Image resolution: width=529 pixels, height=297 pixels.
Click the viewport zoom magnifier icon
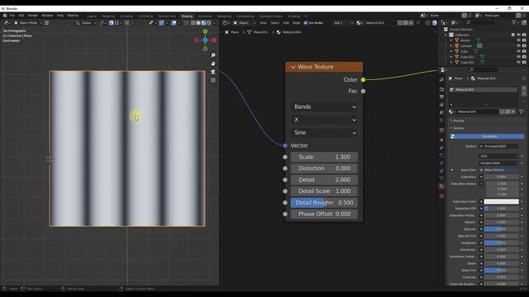[213, 55]
